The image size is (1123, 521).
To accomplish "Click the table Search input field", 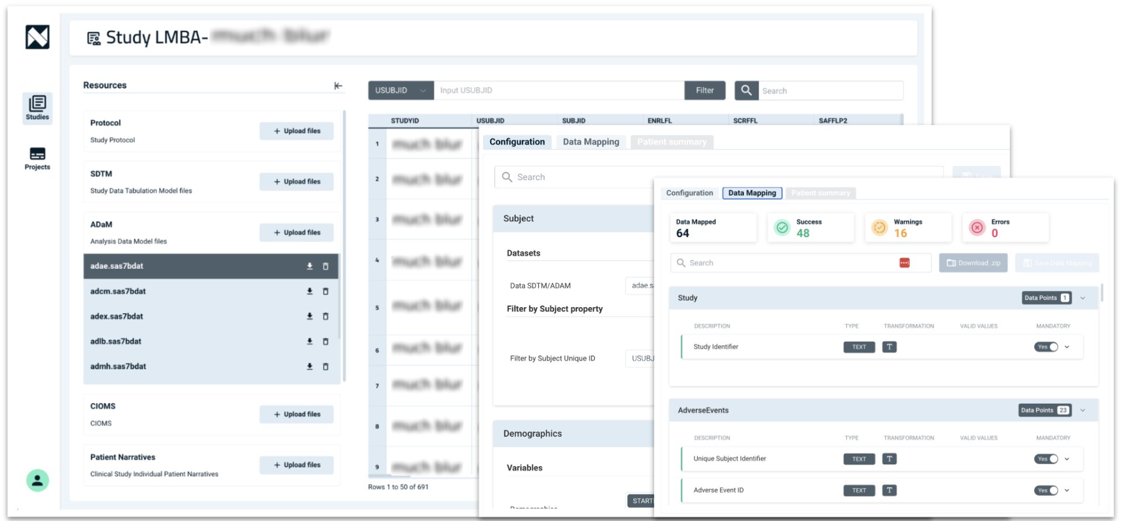I will coord(831,91).
